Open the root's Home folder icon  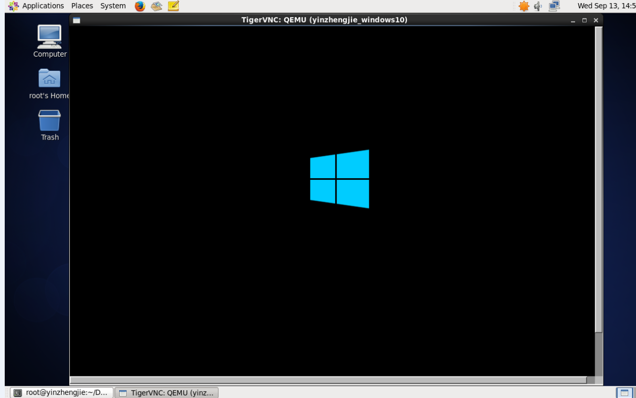pyautogui.click(x=49, y=83)
